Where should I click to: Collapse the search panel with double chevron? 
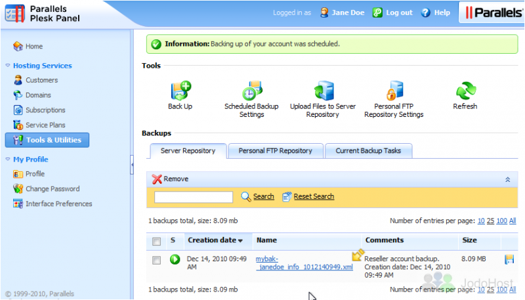(x=507, y=179)
